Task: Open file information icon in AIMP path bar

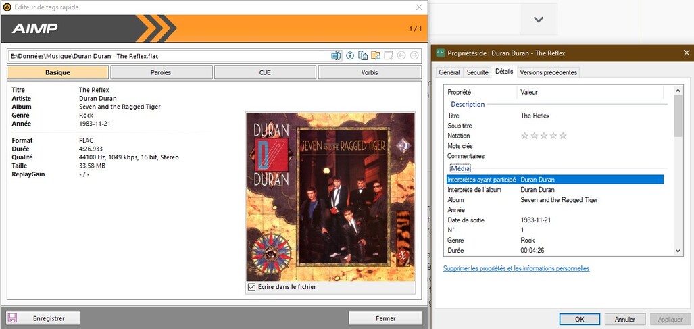Action: (x=350, y=55)
